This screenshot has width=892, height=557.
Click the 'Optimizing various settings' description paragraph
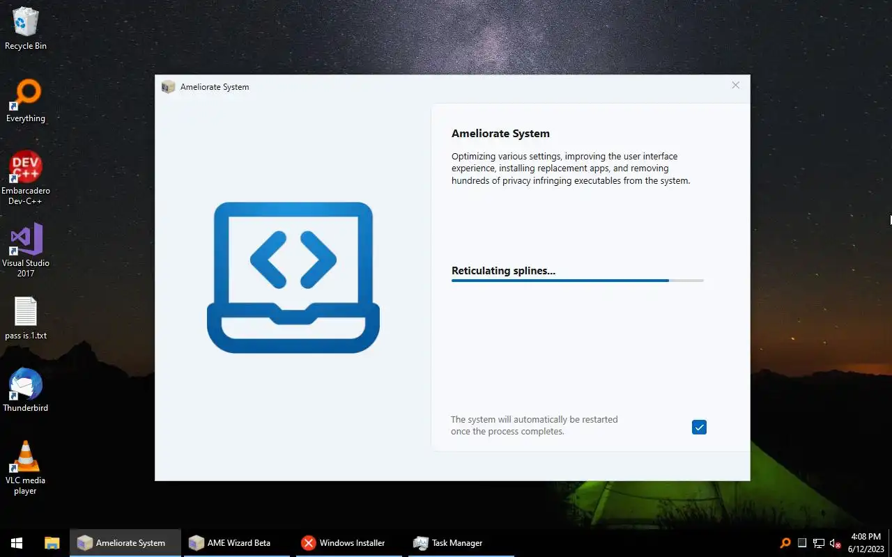click(571, 168)
